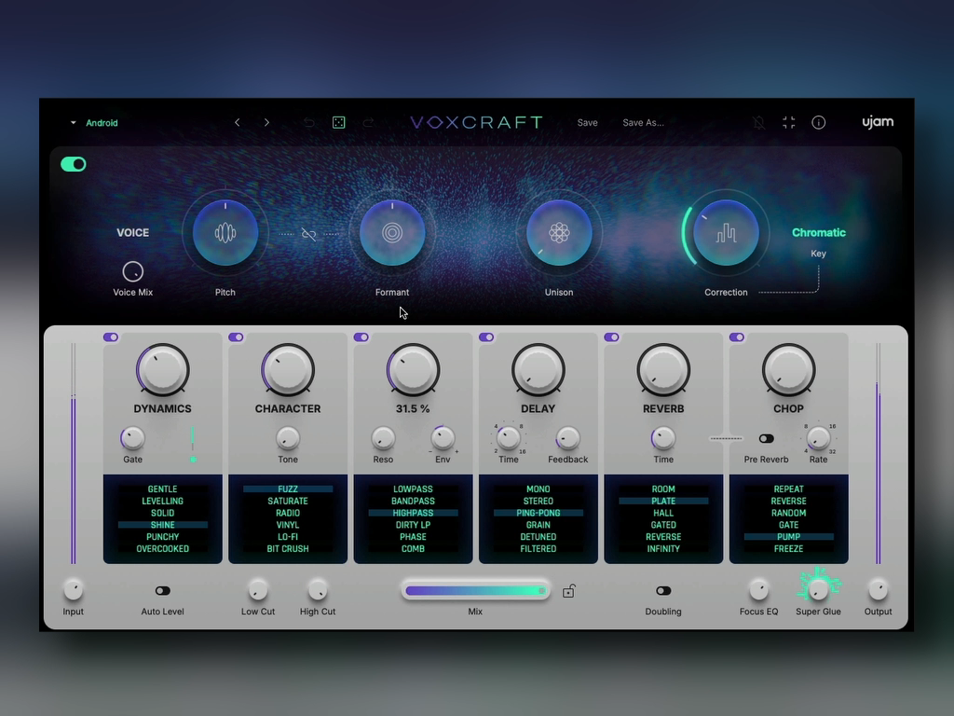This screenshot has width=954, height=716.
Task: Select REPEAT chop mode
Action: click(788, 489)
